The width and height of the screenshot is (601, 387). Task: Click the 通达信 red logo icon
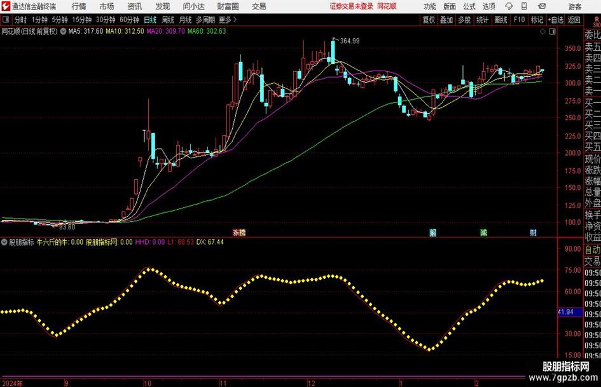[x=6, y=6]
